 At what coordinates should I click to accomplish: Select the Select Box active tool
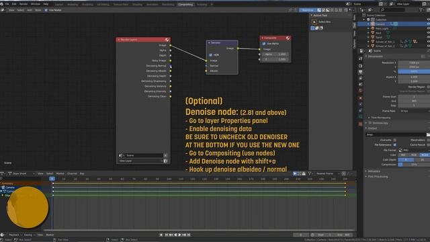tap(314, 22)
